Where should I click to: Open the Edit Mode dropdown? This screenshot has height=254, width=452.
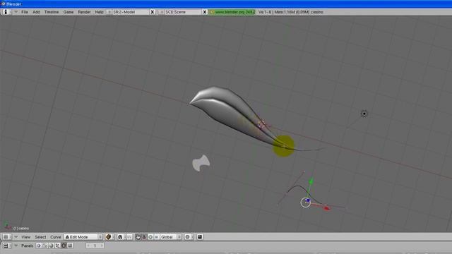pos(83,237)
